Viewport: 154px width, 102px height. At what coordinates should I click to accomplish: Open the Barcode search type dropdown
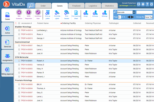(134, 12)
